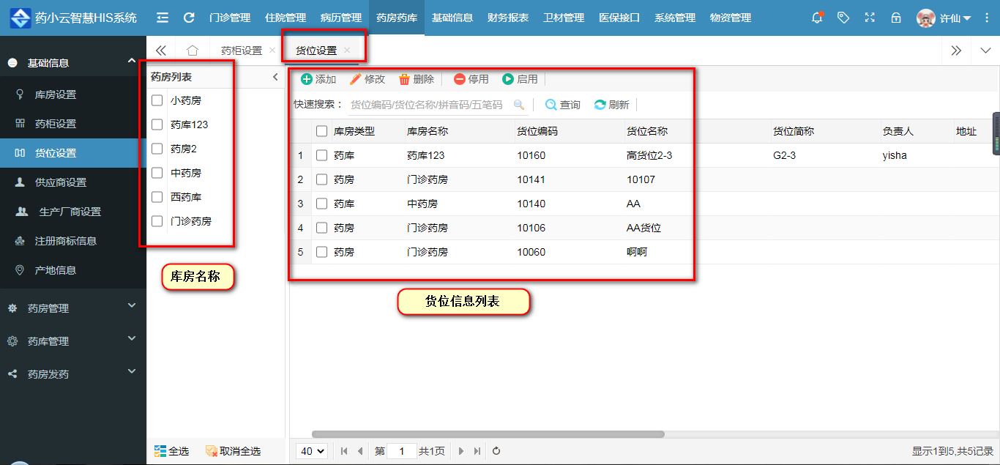Check the 西药库 checkbox
Image resolution: width=1000 pixels, height=465 pixels.
157,197
